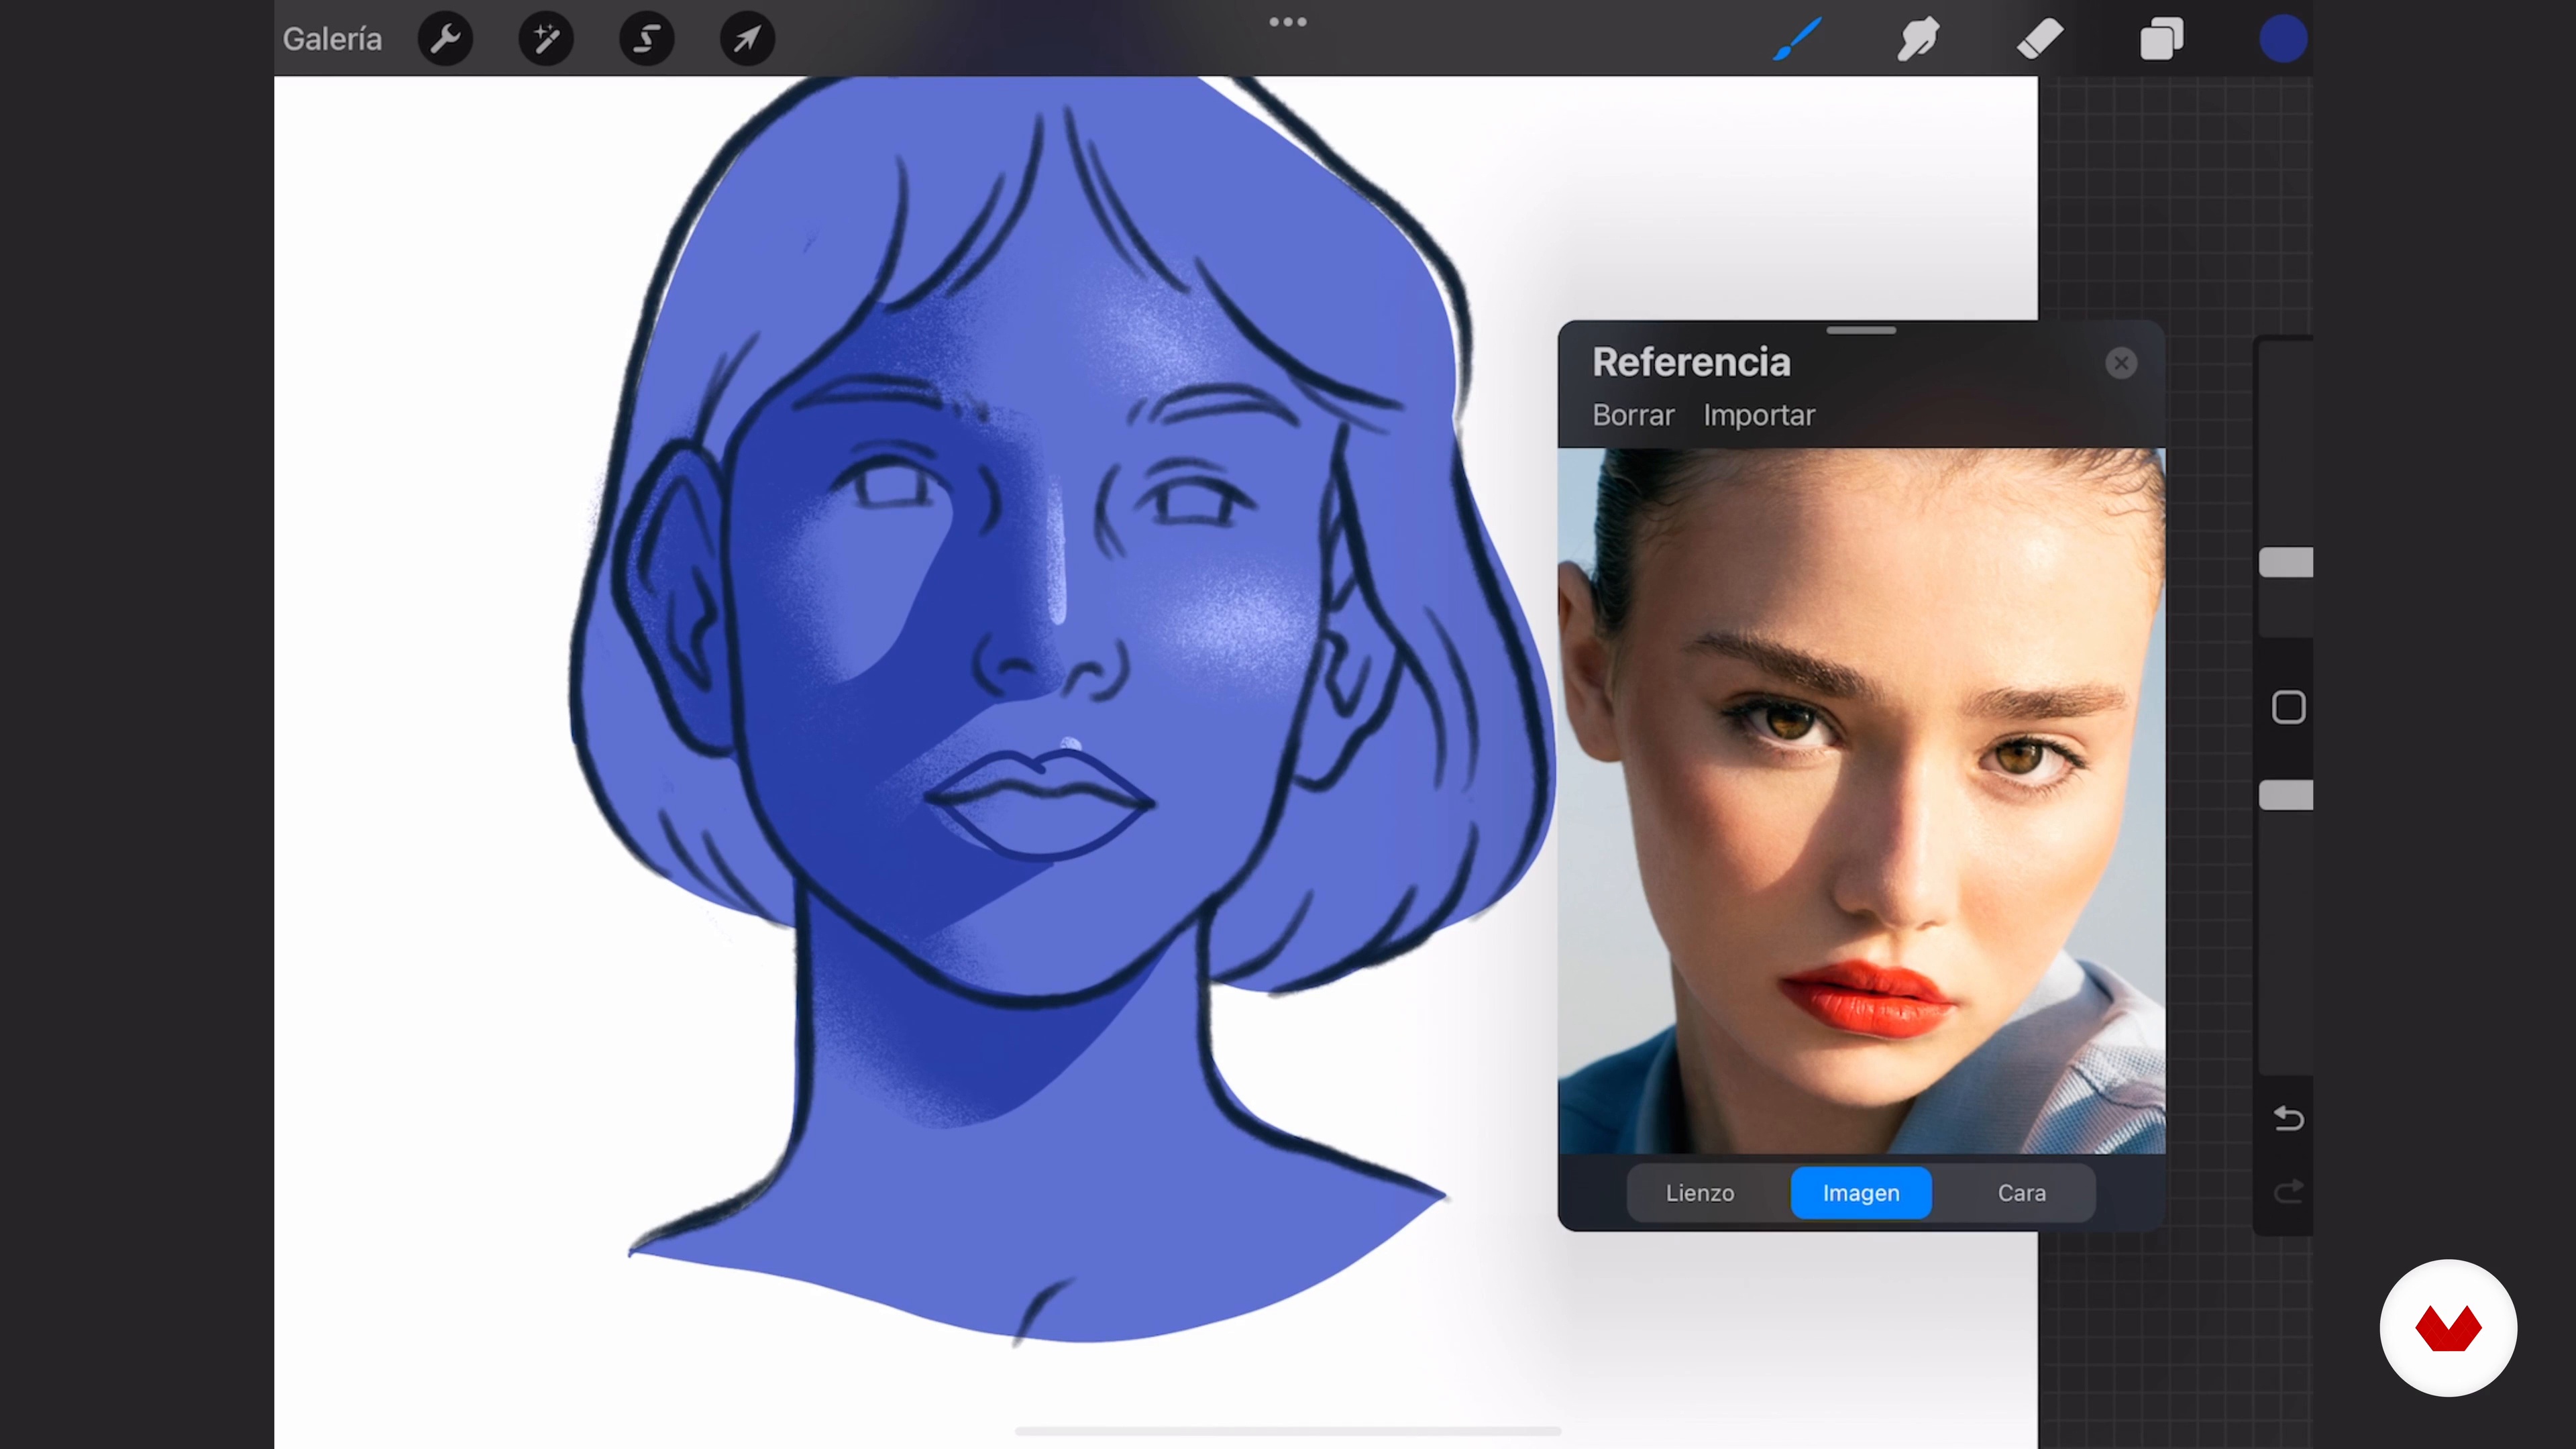
Task: Switch reference to Lienzo tab
Action: (x=1700, y=1193)
